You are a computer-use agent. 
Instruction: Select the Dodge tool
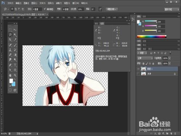click(15, 59)
